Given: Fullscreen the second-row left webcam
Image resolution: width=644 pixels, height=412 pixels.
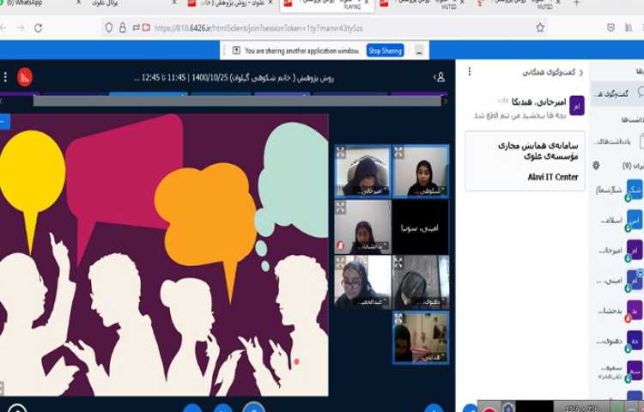Looking at the screenshot, I should coord(340,207).
